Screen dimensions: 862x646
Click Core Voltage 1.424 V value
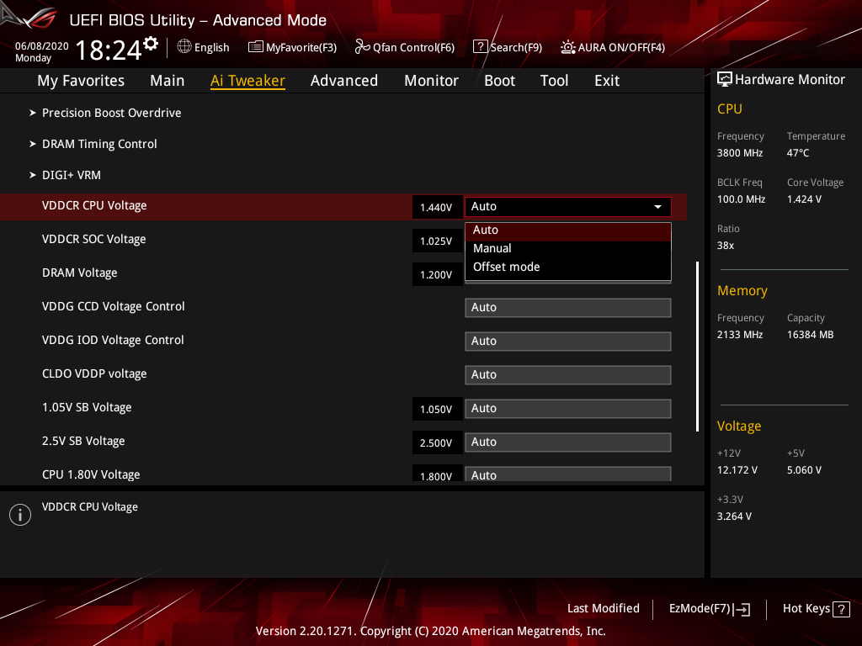[x=804, y=199]
